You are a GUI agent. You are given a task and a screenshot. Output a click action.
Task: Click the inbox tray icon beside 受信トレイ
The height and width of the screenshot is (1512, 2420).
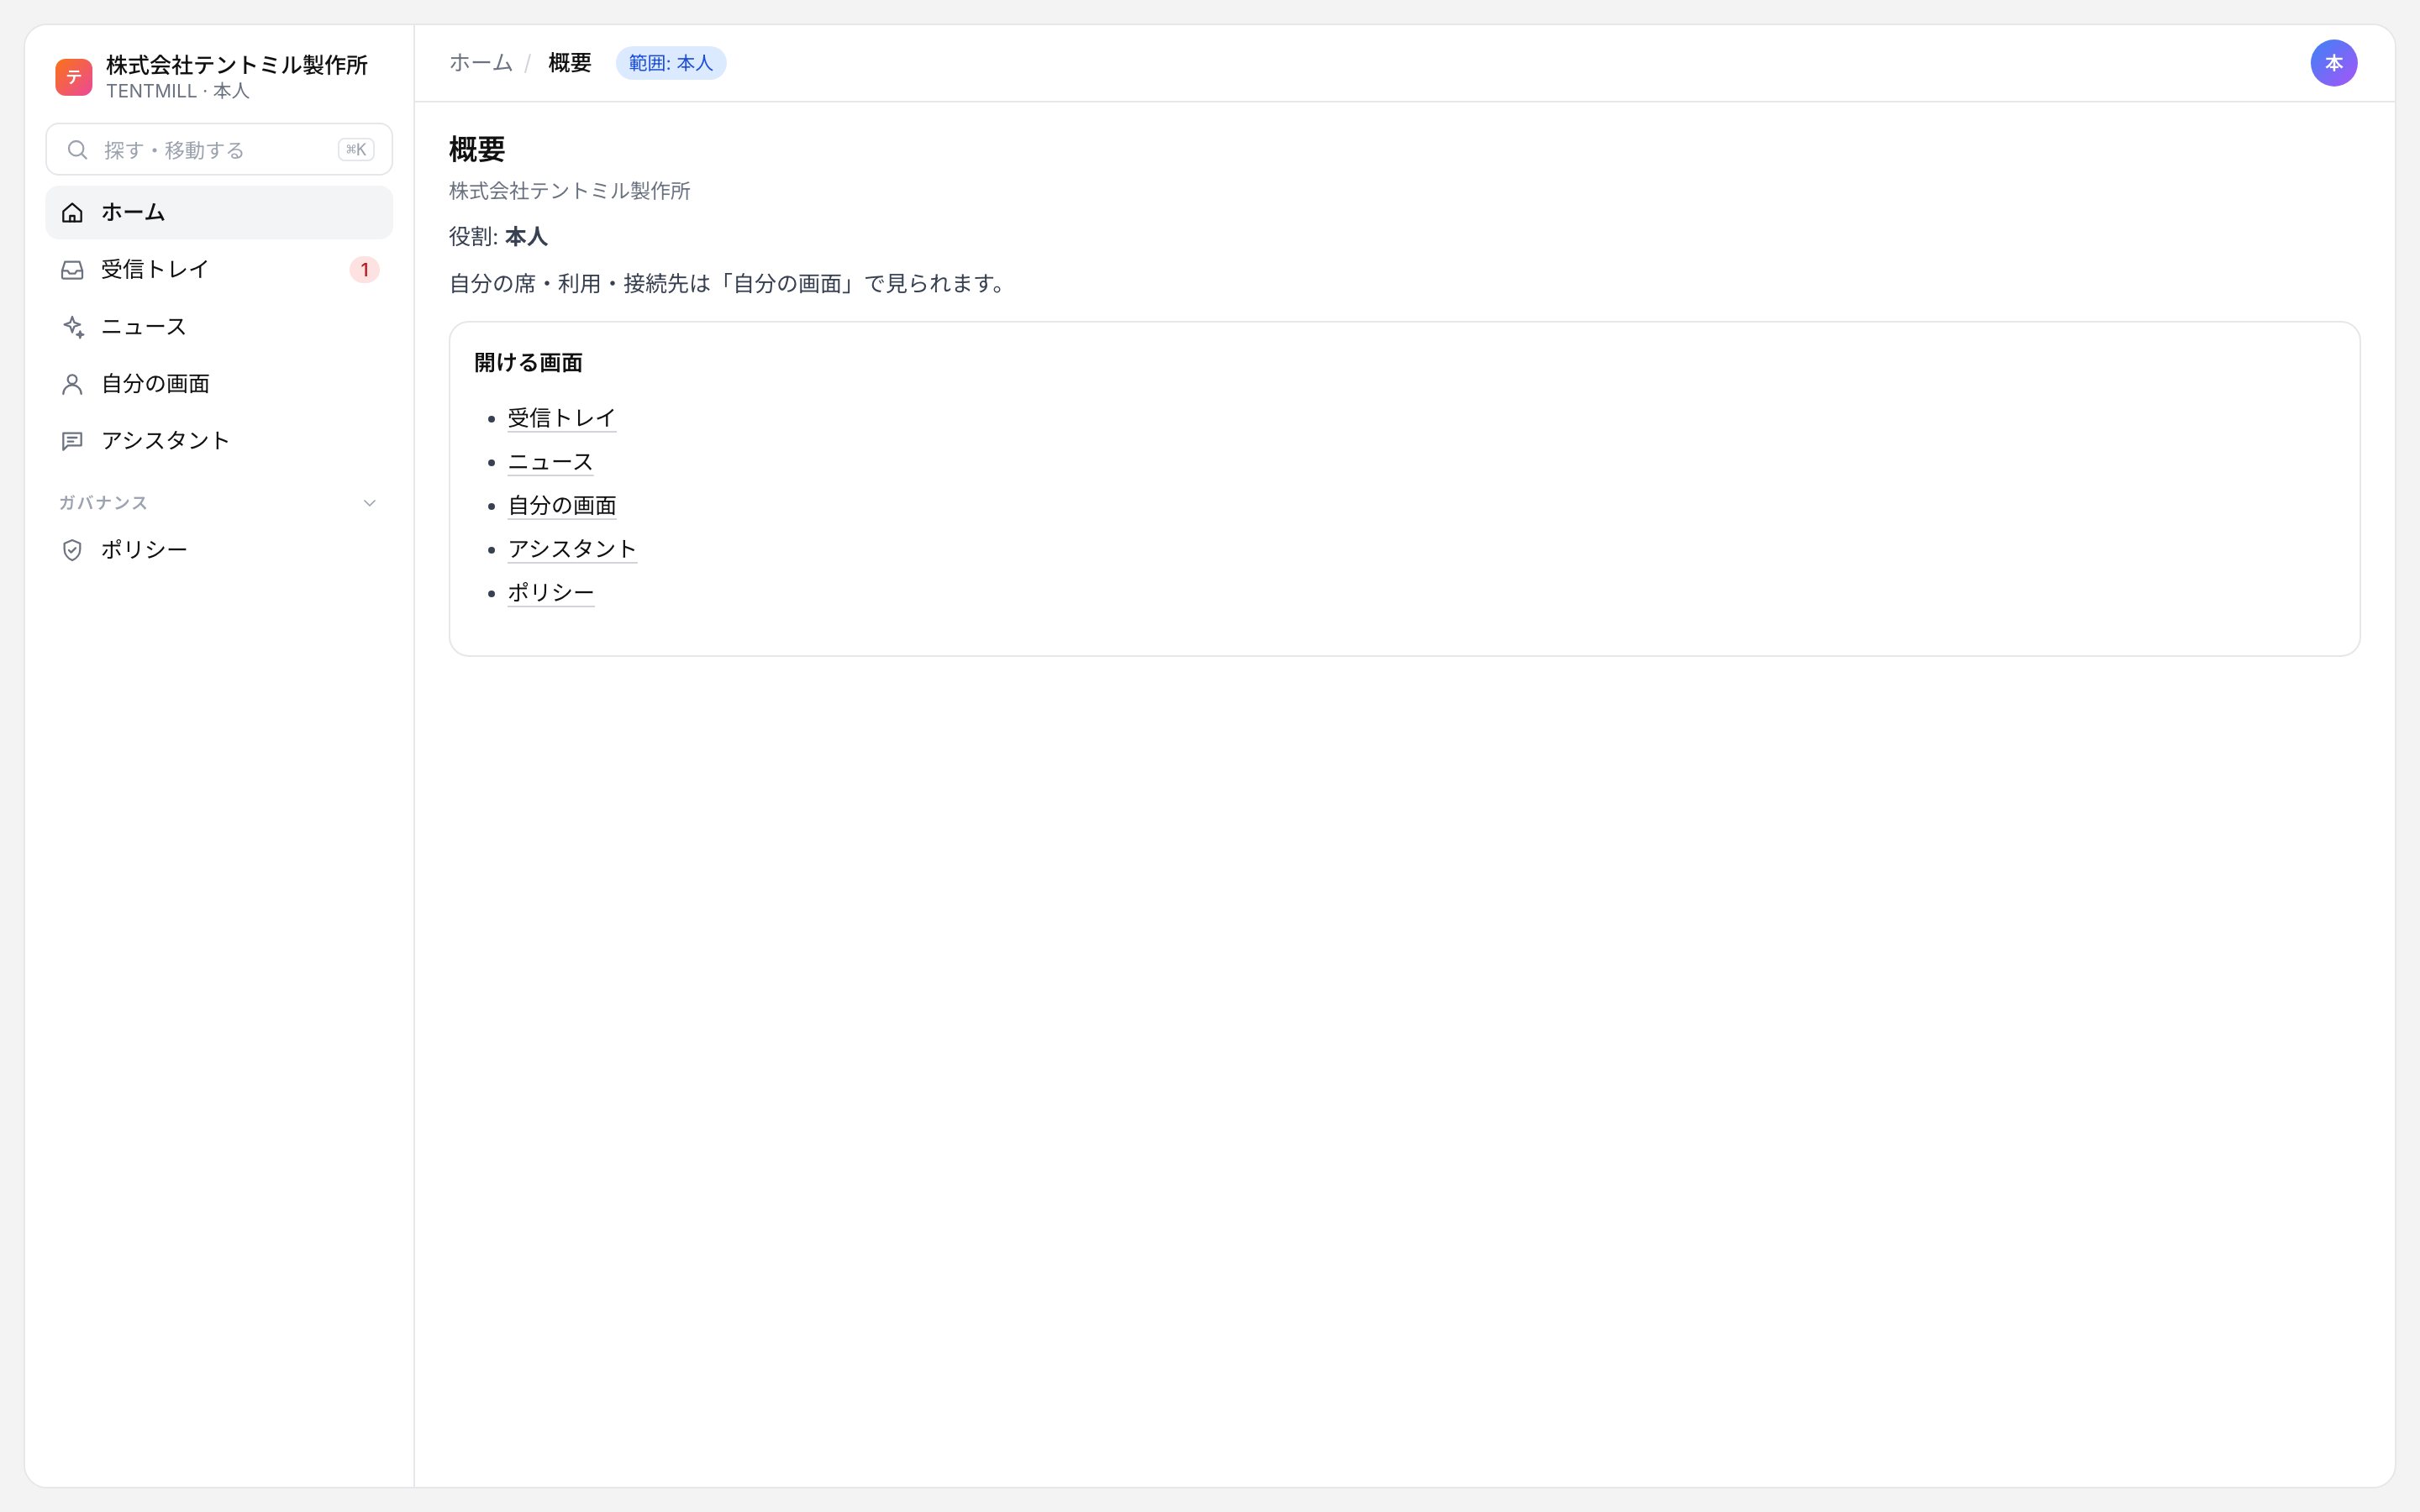[72, 270]
